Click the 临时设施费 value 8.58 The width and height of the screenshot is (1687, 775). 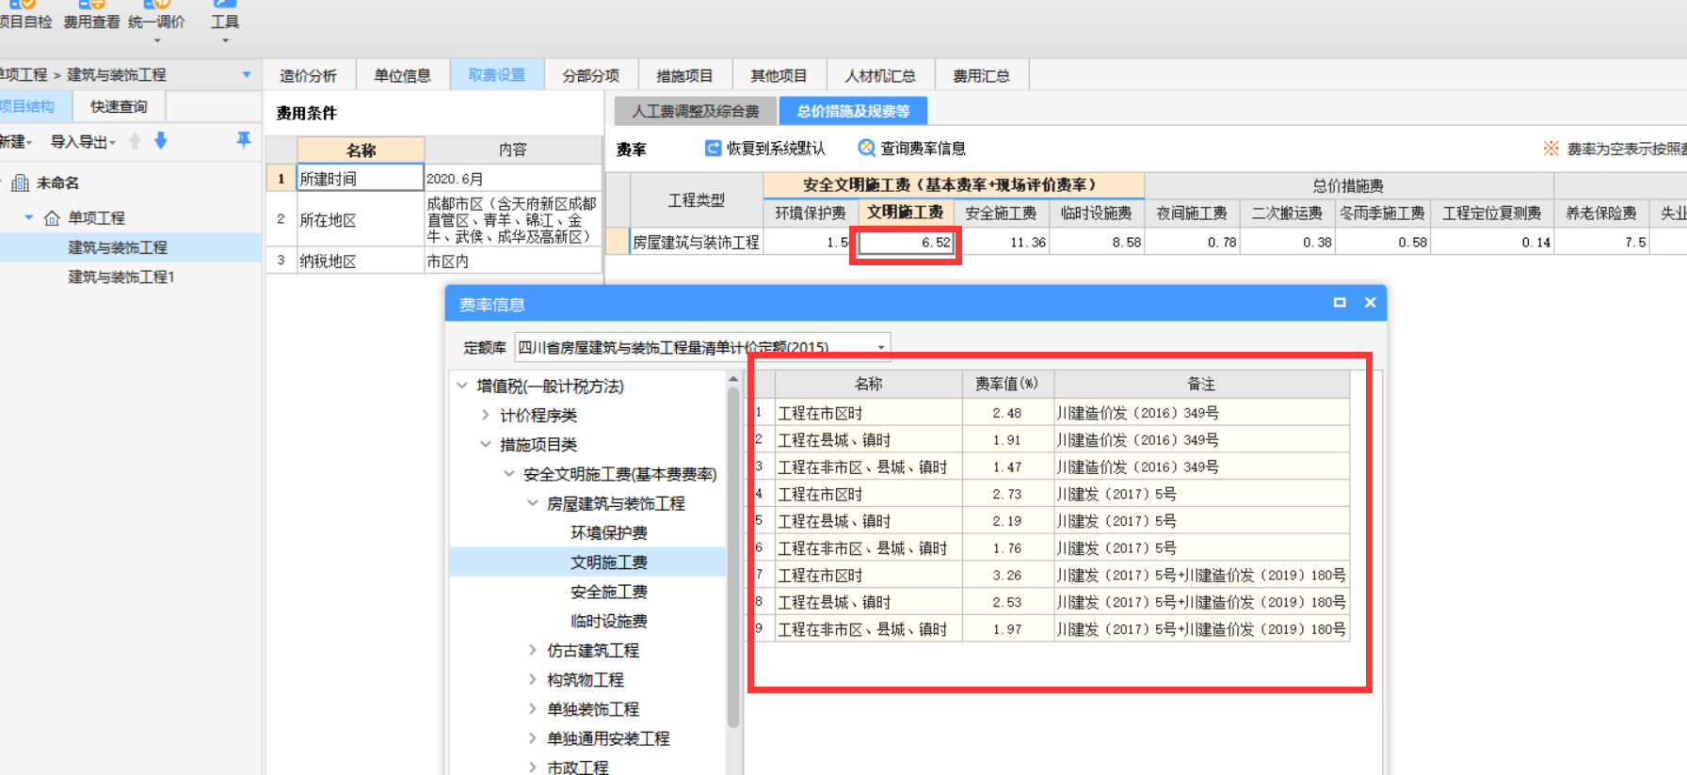pyautogui.click(x=1097, y=243)
